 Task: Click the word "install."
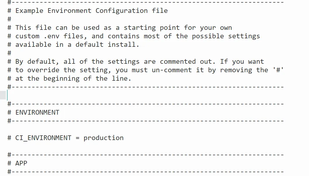[x=123, y=45]
